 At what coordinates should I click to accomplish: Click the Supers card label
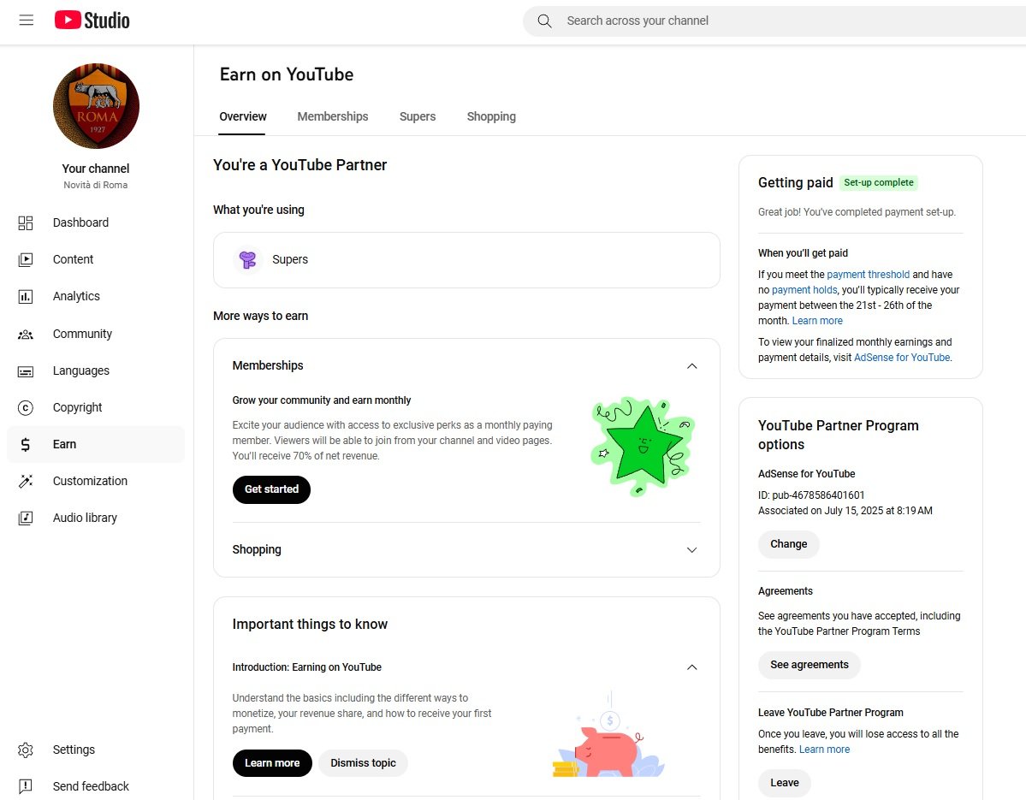tap(290, 260)
